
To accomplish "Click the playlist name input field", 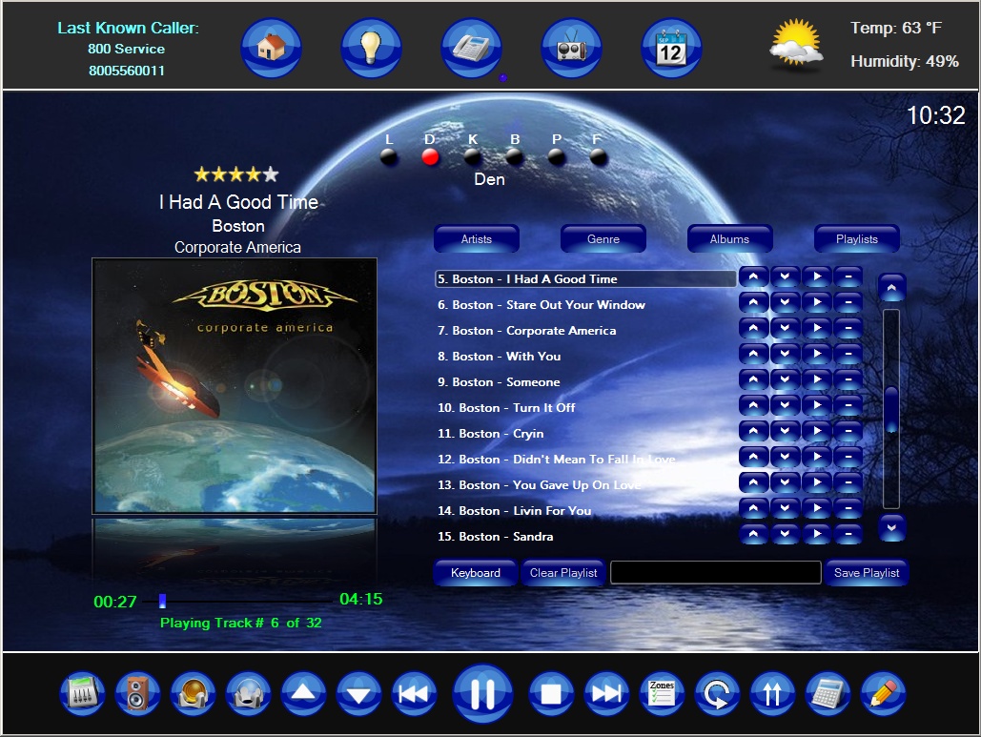I will (x=715, y=572).
